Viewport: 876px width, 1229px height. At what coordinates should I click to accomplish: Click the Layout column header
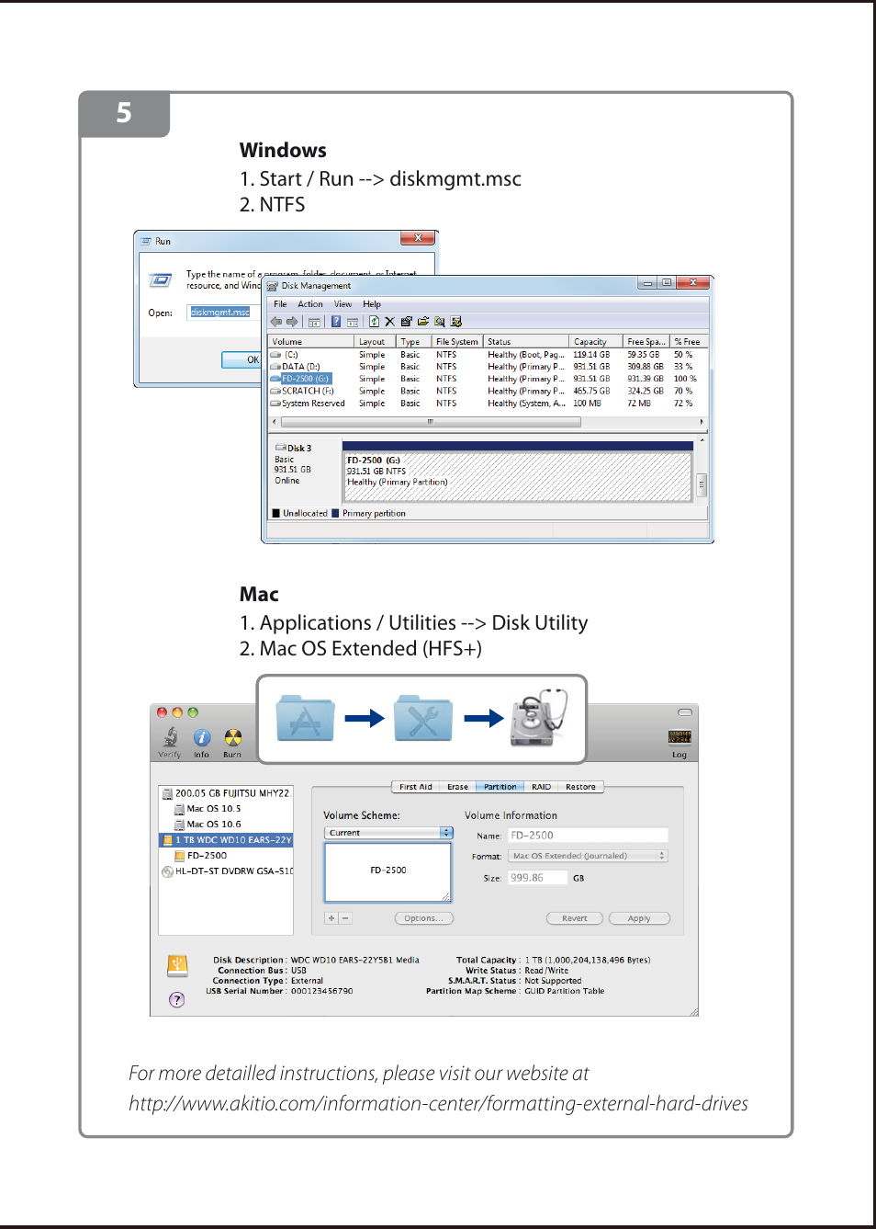[375, 342]
